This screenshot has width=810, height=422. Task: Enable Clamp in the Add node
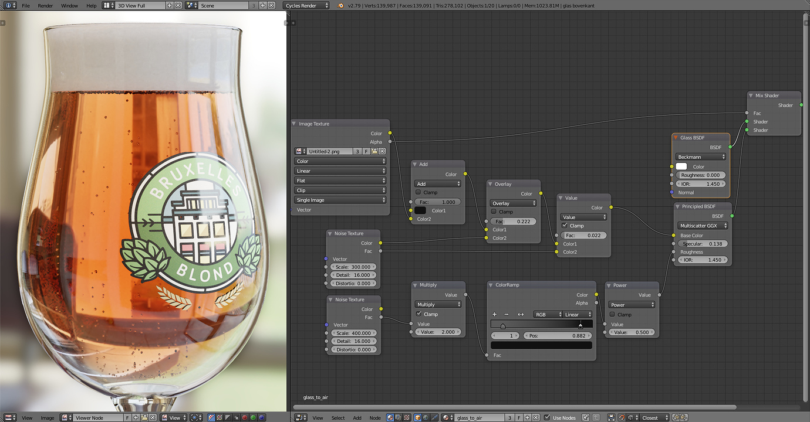pos(418,192)
